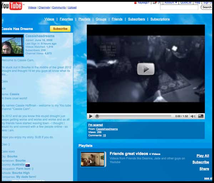Screen dimensions: 214x183
Task: Click the yellow Subscribe button
Action: point(60,29)
